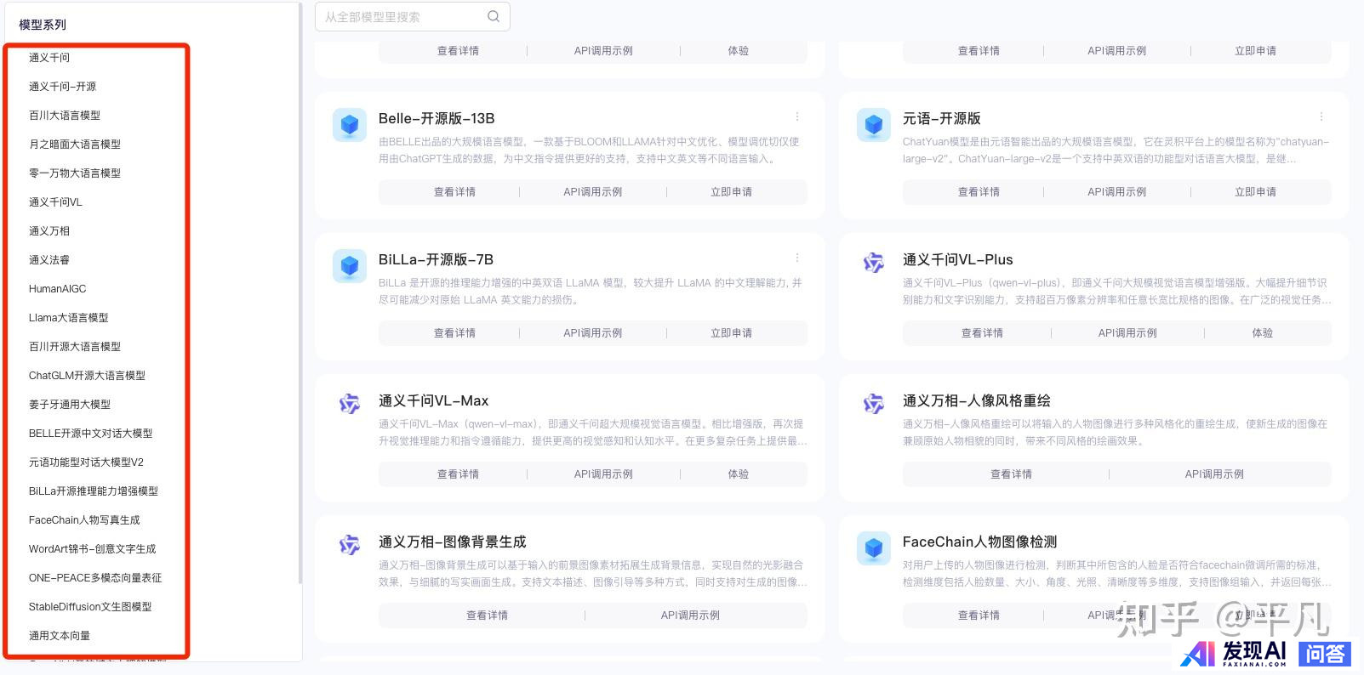The height and width of the screenshot is (675, 1364).
Task: Click the search magnifier icon
Action: click(494, 16)
